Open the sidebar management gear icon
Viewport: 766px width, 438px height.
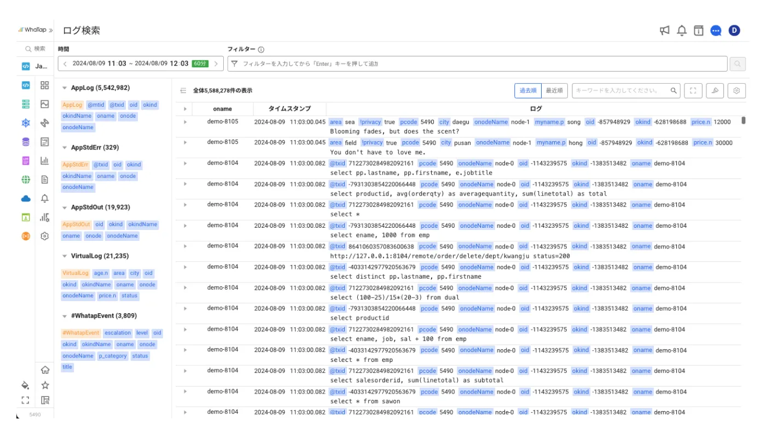pos(45,236)
